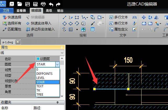Pin the 属性 panel
This screenshot has height=110, width=168.
(62, 47)
